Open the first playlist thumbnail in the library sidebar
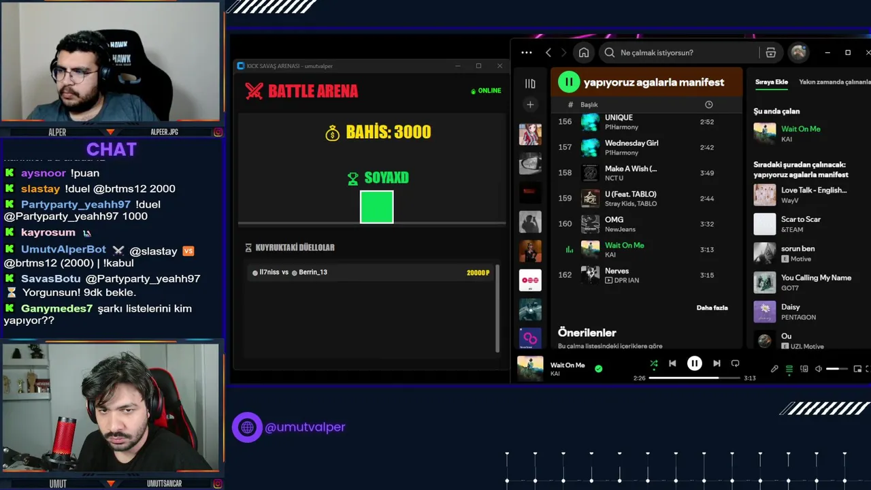The image size is (871, 490). 530,134
